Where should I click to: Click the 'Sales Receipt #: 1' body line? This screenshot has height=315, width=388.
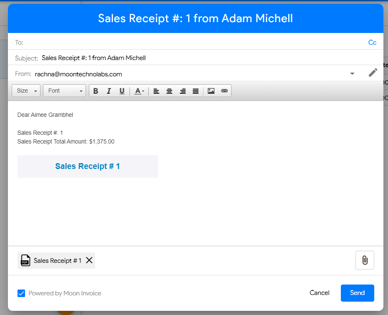pos(40,133)
